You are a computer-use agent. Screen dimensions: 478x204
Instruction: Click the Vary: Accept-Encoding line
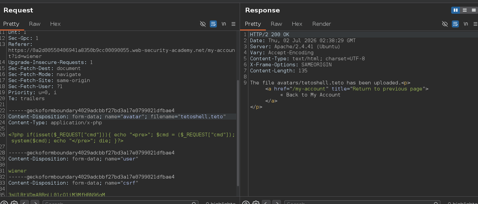coord(282,53)
